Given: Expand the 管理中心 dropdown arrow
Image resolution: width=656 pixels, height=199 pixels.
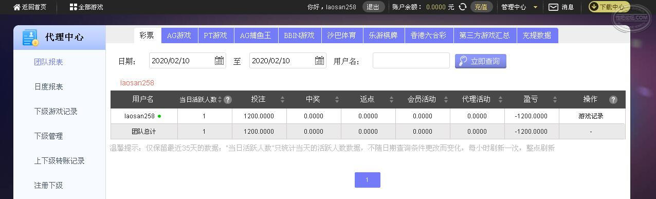Looking at the screenshot, I should tap(535, 7).
